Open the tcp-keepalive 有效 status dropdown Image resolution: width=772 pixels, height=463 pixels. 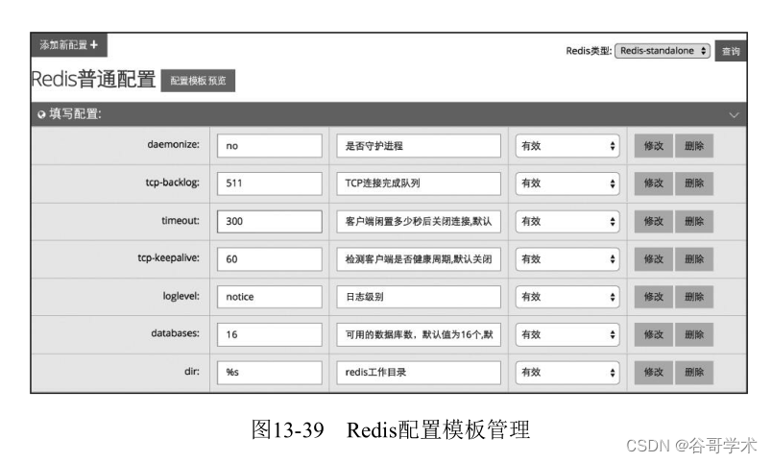[x=567, y=259]
